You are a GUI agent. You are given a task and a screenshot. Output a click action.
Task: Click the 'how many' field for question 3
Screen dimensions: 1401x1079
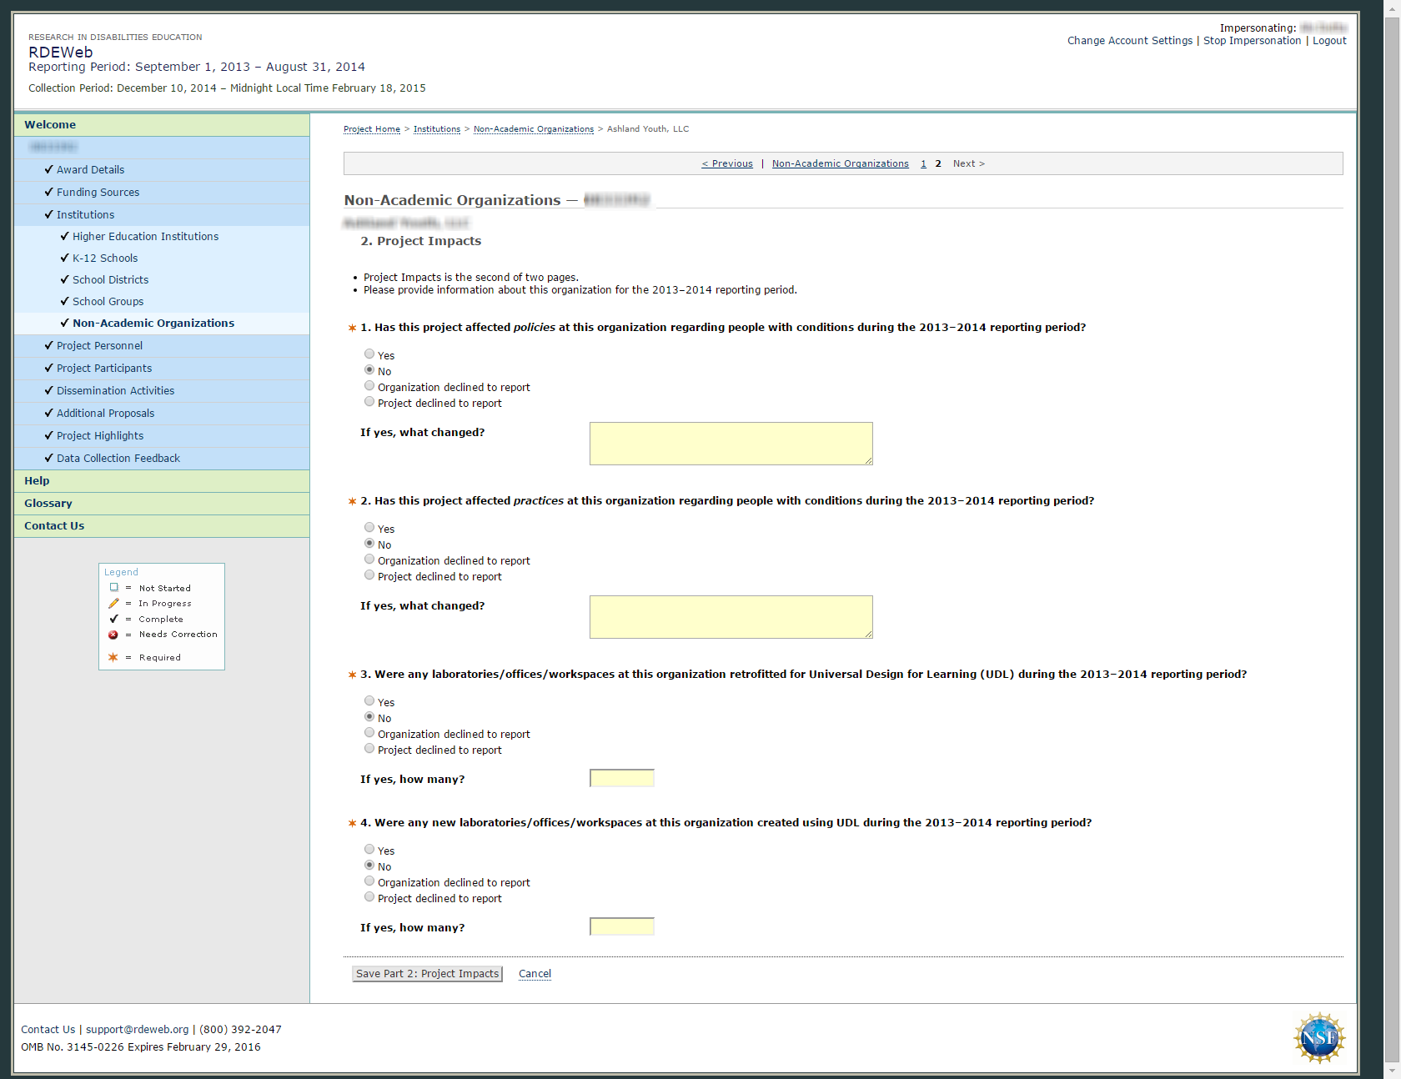tap(622, 779)
